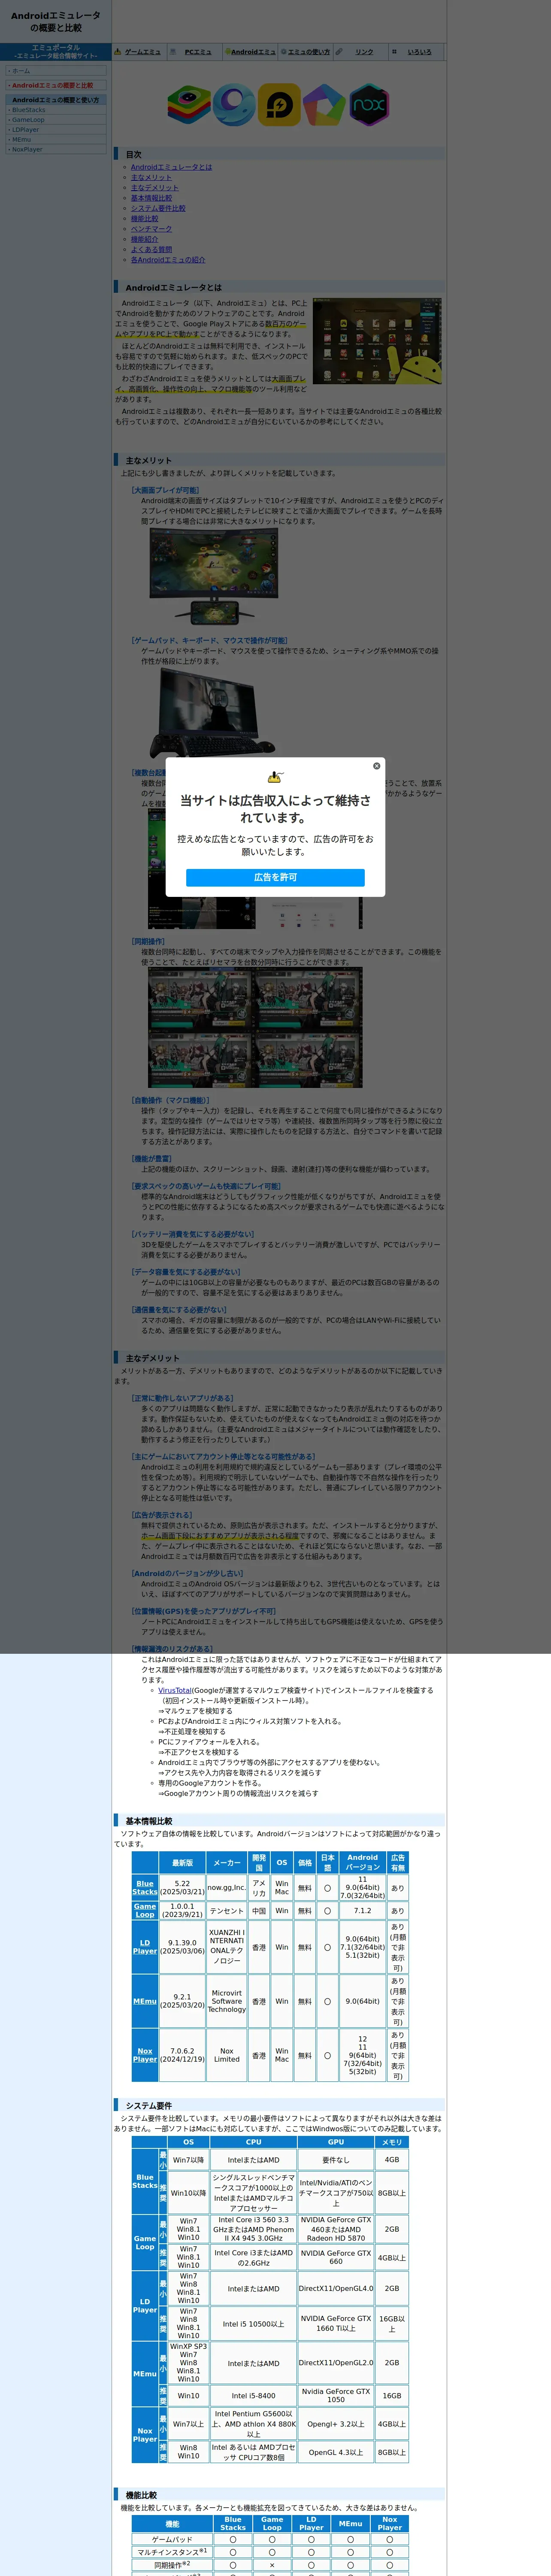Click the emulator desktop screenshot thumbnail

point(377,341)
